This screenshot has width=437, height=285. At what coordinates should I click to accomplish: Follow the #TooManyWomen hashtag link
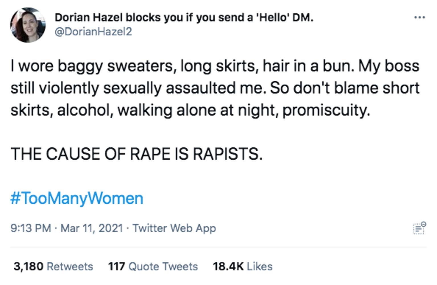coord(77,198)
